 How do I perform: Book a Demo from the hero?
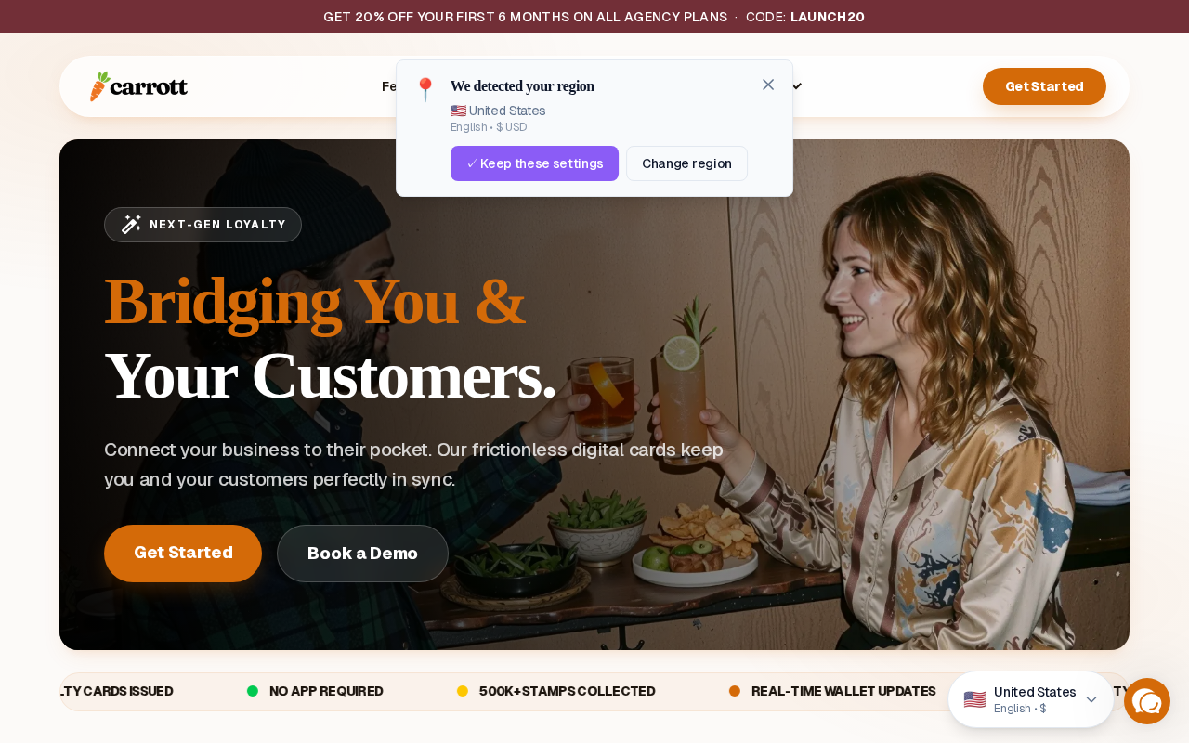pos(362,554)
